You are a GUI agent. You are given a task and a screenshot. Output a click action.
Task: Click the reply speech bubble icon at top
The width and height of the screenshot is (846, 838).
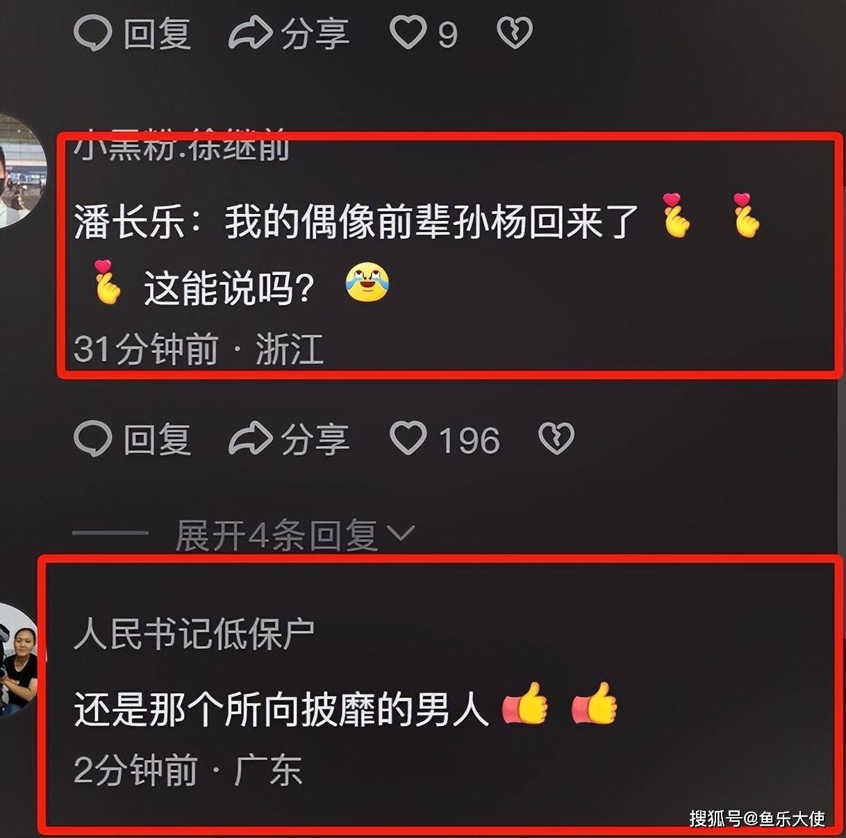92,33
